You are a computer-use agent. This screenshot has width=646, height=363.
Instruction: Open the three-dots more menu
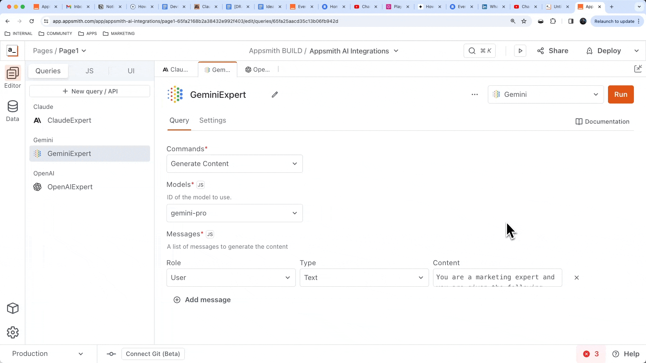tap(475, 94)
